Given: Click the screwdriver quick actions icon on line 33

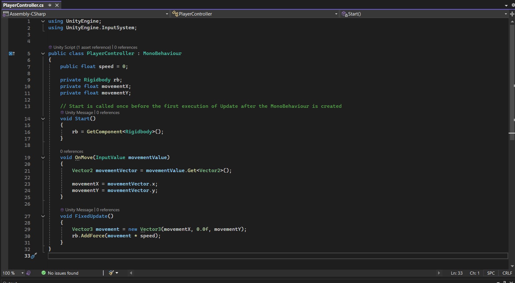Looking at the screenshot, I should 34,256.
